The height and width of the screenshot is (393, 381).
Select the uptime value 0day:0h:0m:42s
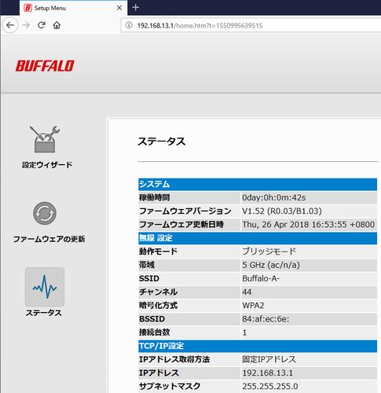274,197
